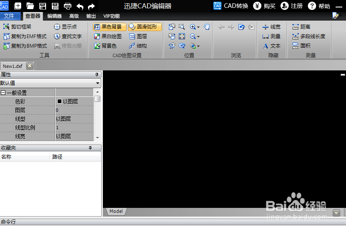Choose 背景色 background color

pos(105,46)
